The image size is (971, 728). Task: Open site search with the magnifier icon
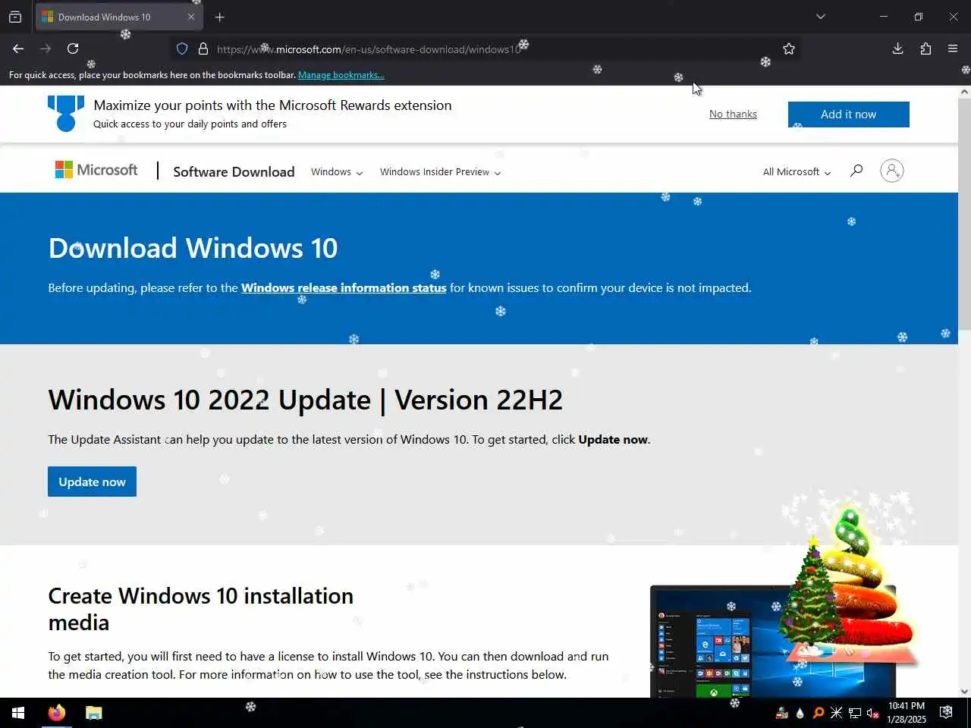point(856,171)
